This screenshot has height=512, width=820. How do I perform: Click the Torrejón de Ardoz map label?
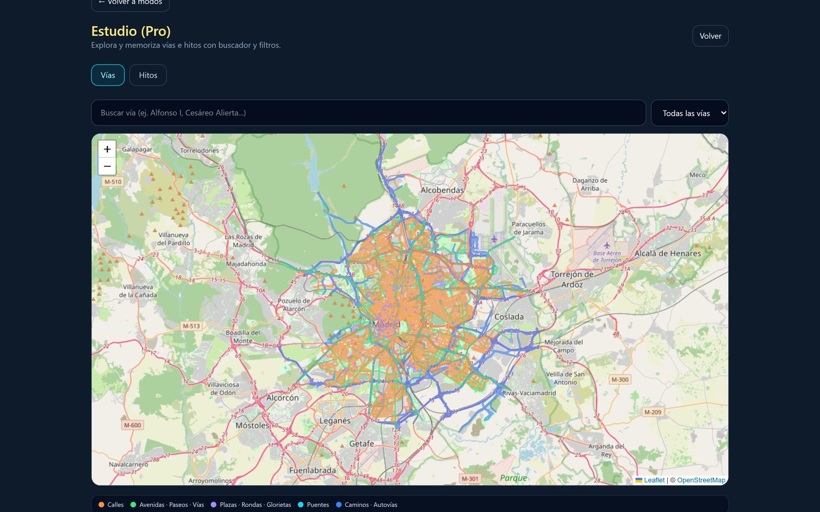(x=572, y=280)
